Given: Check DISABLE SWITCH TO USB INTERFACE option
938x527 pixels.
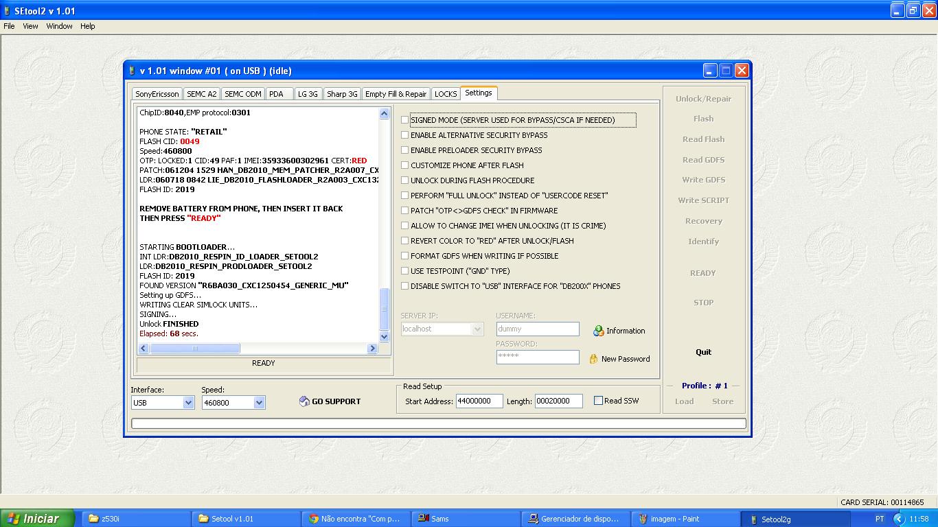Looking at the screenshot, I should [x=405, y=286].
